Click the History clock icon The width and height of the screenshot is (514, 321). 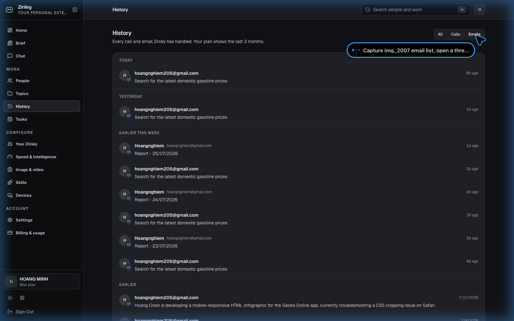click(x=10, y=106)
